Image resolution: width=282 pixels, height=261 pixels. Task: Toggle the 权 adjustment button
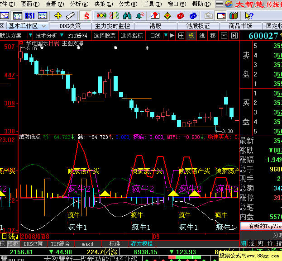click(191, 36)
